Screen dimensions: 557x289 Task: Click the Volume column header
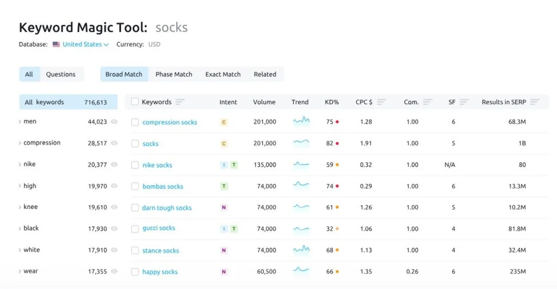tap(264, 102)
